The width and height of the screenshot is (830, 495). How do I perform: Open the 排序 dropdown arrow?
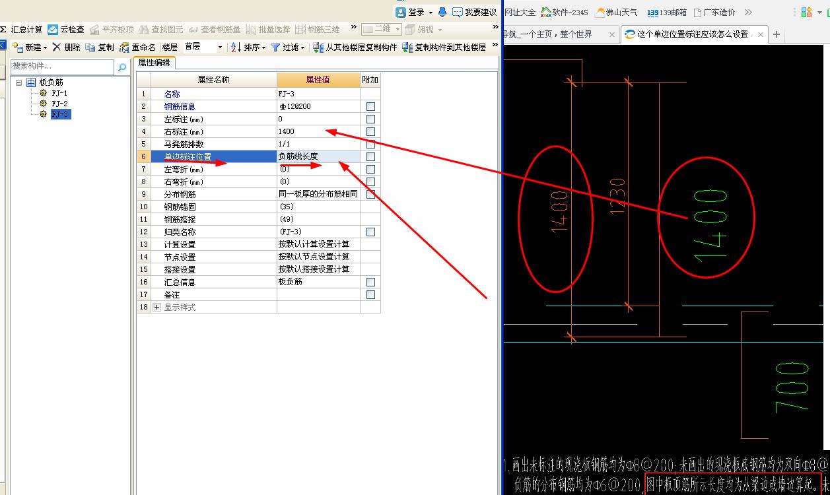pos(263,48)
